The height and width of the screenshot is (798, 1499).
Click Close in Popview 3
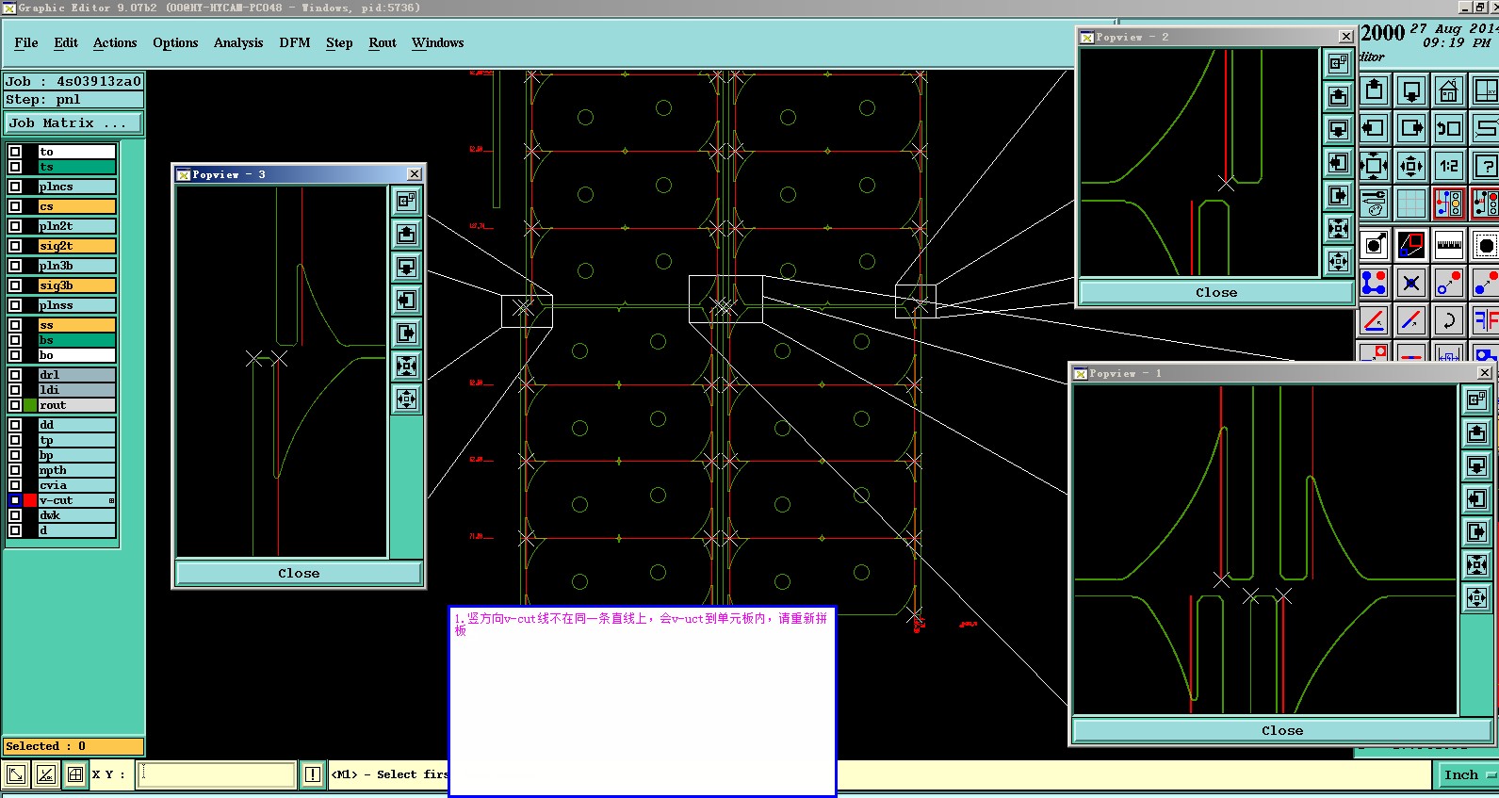tap(299, 573)
